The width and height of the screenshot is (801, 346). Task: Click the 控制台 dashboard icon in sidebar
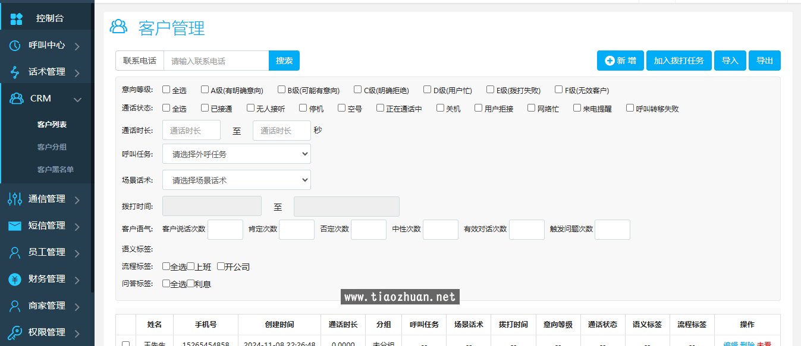tap(17, 18)
